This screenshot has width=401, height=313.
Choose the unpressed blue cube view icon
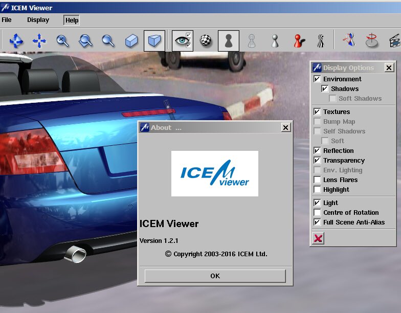click(131, 41)
